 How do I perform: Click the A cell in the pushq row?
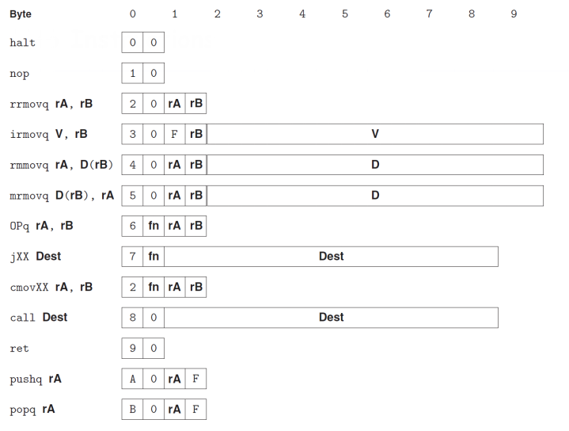click(x=132, y=379)
